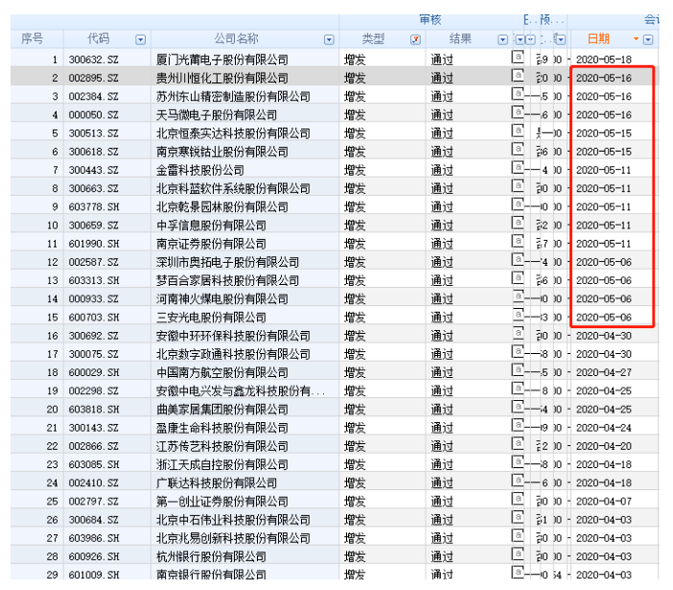Expand the 代码 column filter dropdown

pyautogui.click(x=141, y=39)
